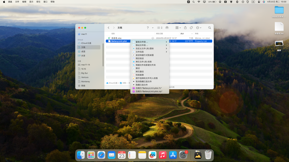Click the Share icon in Finder toolbar
This screenshot has width=289, height=162.
click(x=185, y=28)
